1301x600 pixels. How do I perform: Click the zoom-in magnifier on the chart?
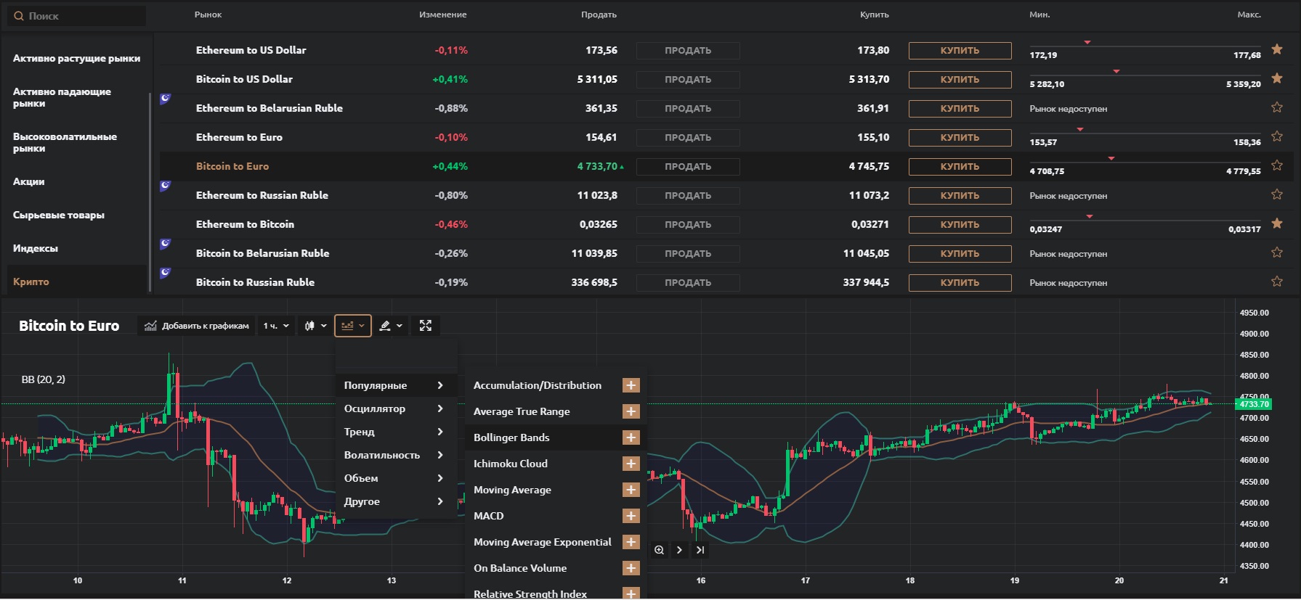pyautogui.click(x=659, y=550)
